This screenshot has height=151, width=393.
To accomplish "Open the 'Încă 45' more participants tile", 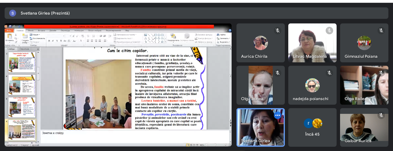I will coord(312,127).
